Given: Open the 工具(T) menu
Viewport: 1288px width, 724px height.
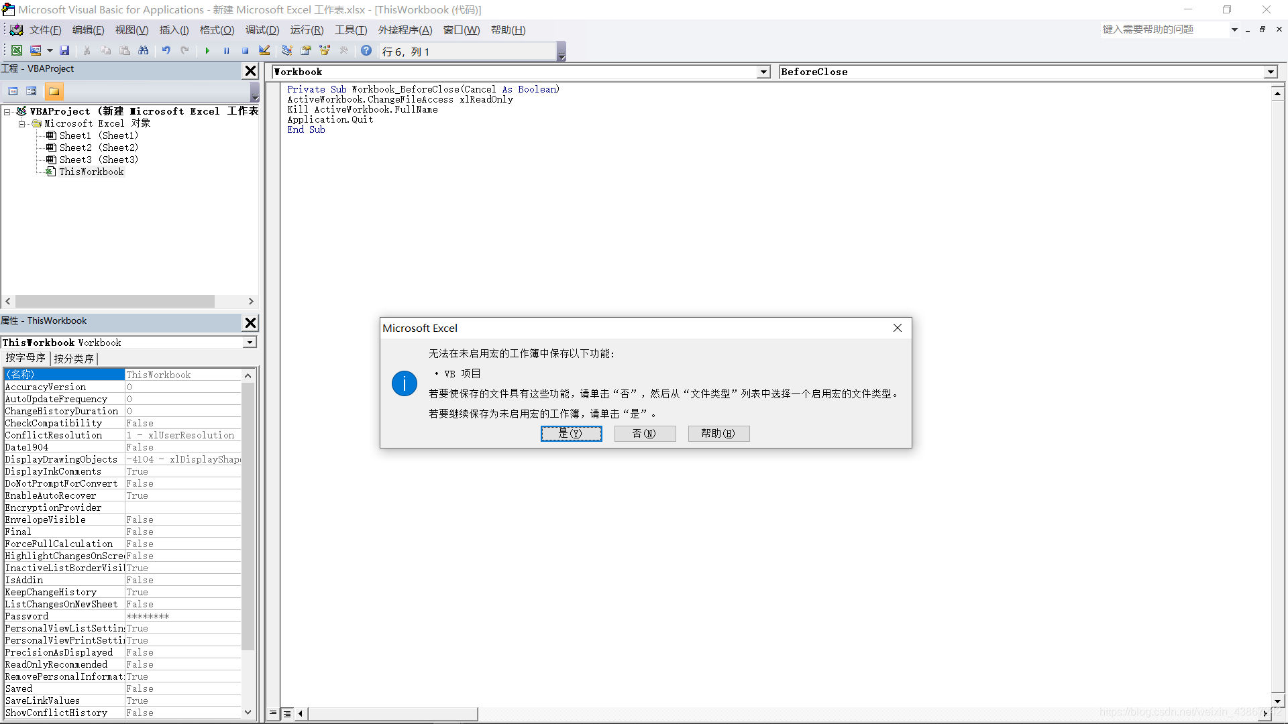Looking at the screenshot, I should (351, 30).
